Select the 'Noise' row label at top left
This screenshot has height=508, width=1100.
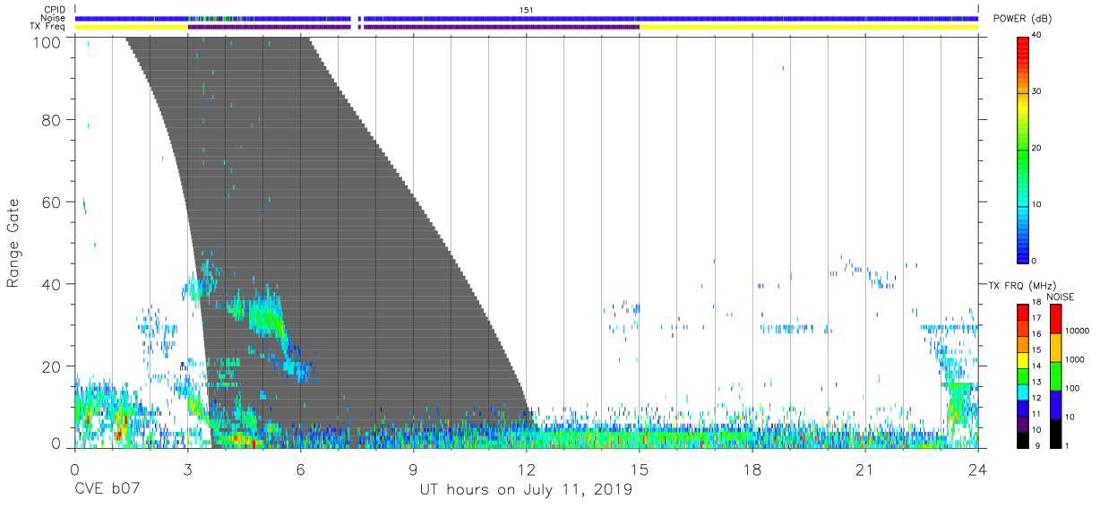[54, 18]
